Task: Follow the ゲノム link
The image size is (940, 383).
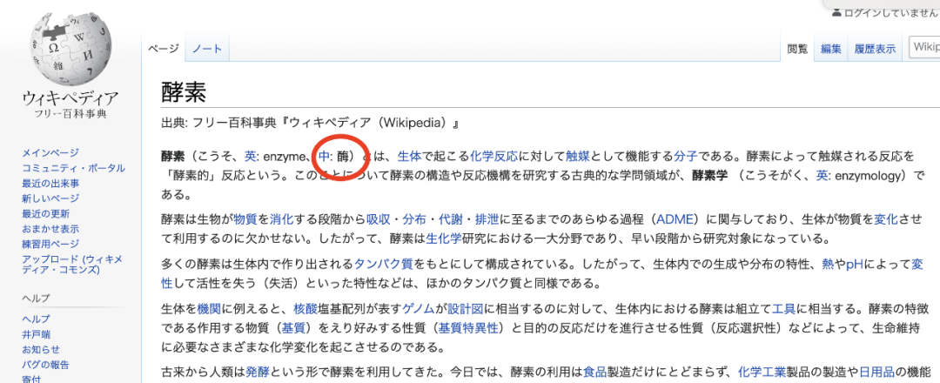Action: pos(419,309)
